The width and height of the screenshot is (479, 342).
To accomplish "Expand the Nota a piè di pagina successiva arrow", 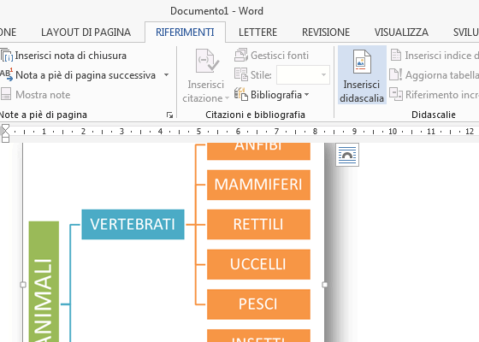I will click(x=166, y=75).
